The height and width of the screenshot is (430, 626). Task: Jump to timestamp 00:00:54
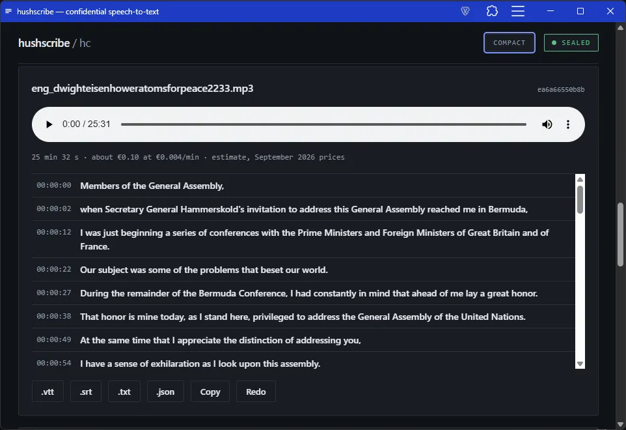tap(54, 364)
